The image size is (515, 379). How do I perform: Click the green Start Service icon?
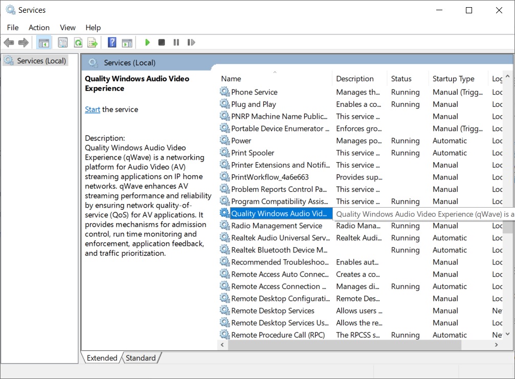pos(147,42)
